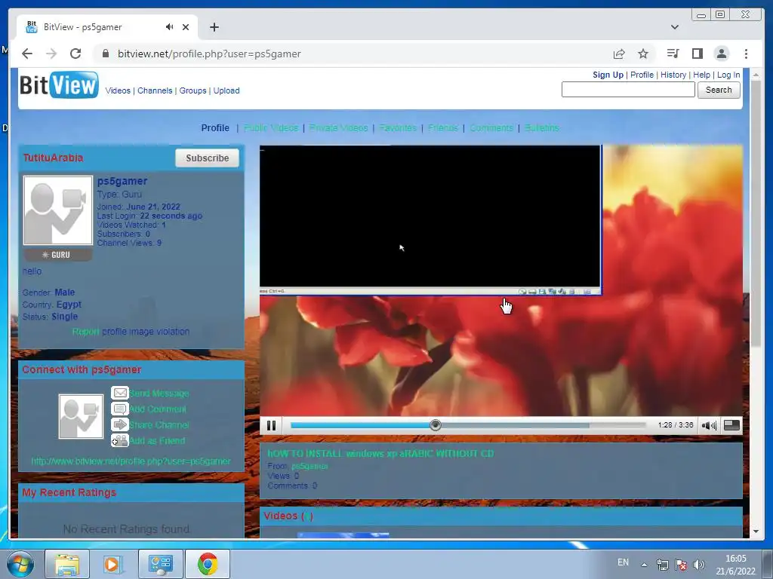Show hidden tray icons arrow
Image resolution: width=773 pixels, height=579 pixels.
click(x=644, y=565)
